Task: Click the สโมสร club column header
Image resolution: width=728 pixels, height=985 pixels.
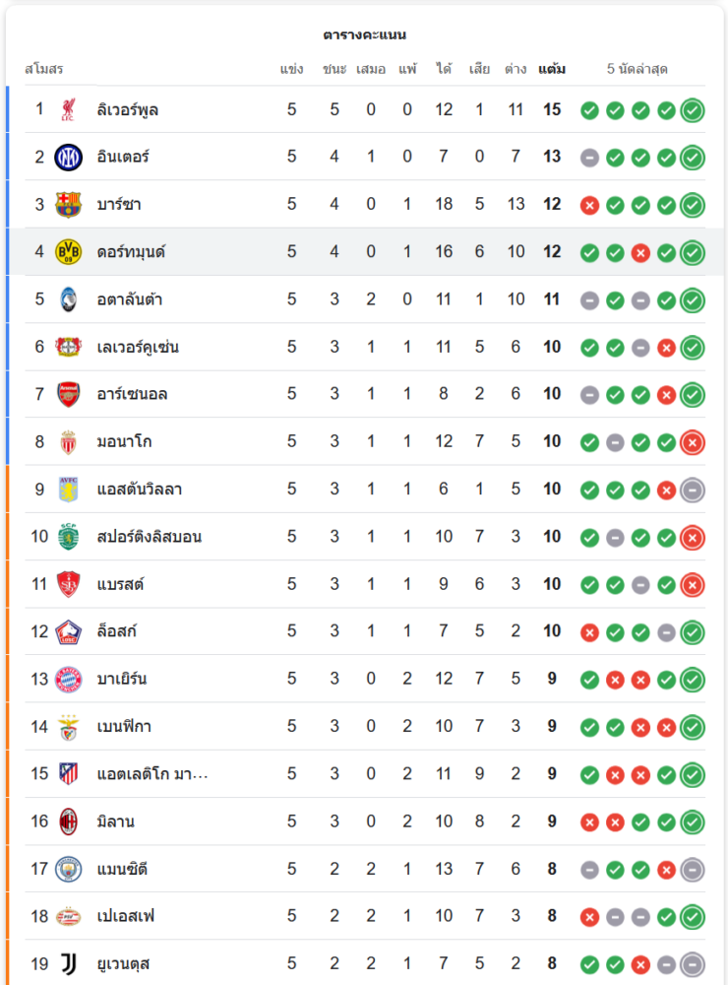Action: [x=43, y=69]
